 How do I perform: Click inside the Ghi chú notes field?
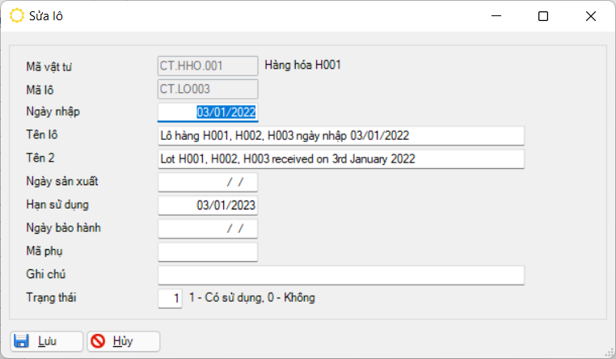click(341, 276)
